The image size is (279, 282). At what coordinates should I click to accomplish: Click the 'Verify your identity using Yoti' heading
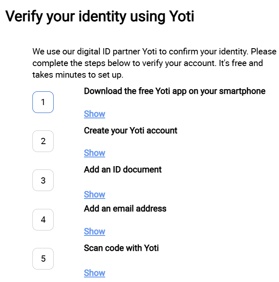point(99,17)
